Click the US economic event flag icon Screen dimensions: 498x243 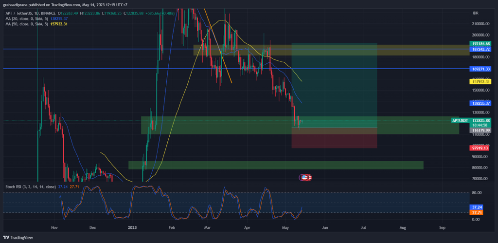[x=305, y=177]
